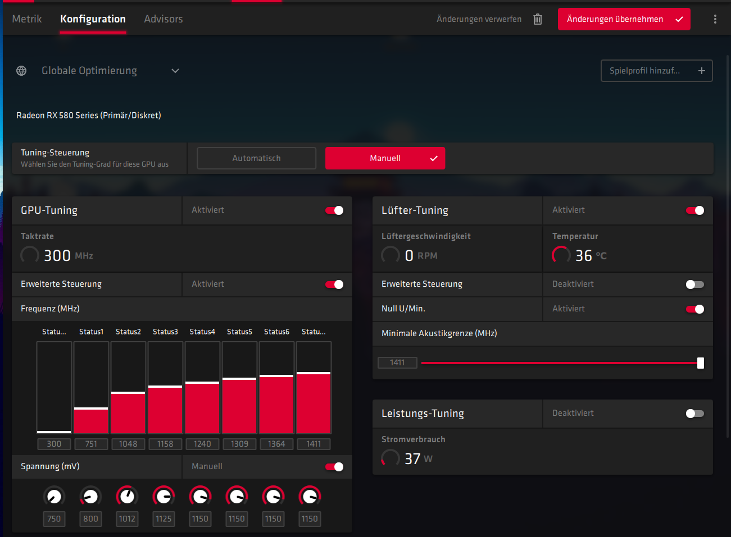This screenshot has height=537, width=731.
Task: Click the voltage field showing 1125
Action: click(164, 519)
